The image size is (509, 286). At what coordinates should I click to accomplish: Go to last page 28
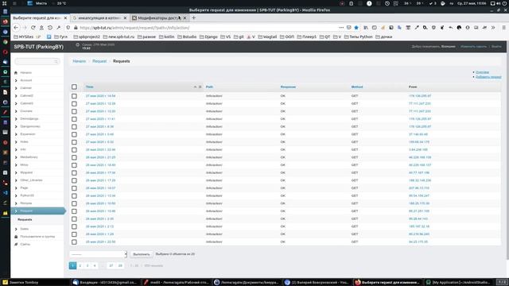click(120, 265)
